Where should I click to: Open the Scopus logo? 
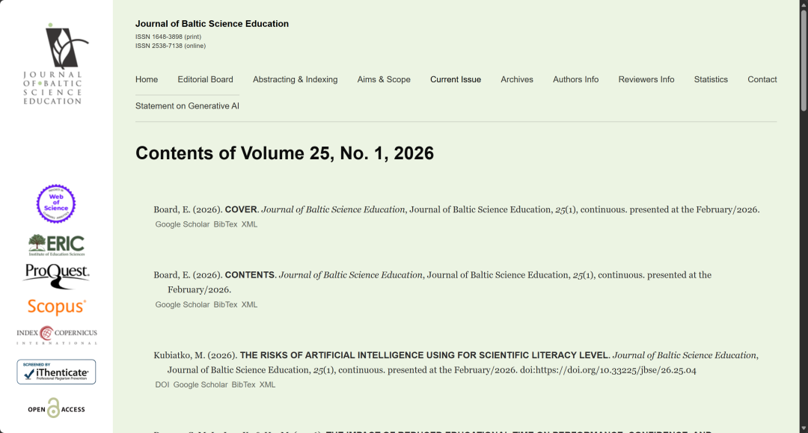coord(57,307)
